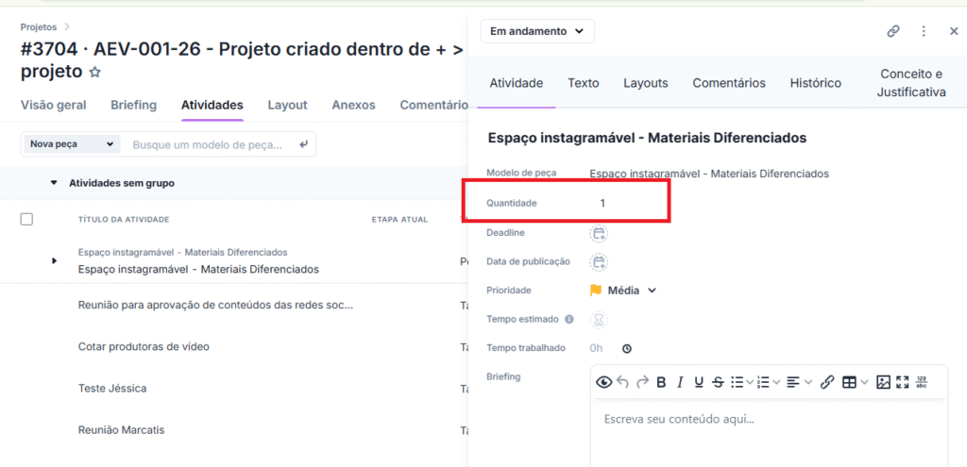
Task: Collapse the Atividades sem grupo section
Action: [54, 183]
